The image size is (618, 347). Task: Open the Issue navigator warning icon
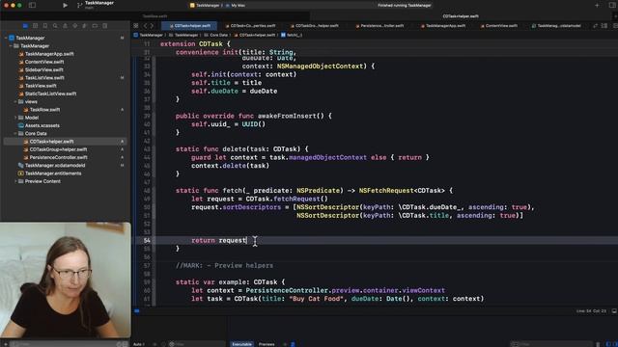click(65, 26)
